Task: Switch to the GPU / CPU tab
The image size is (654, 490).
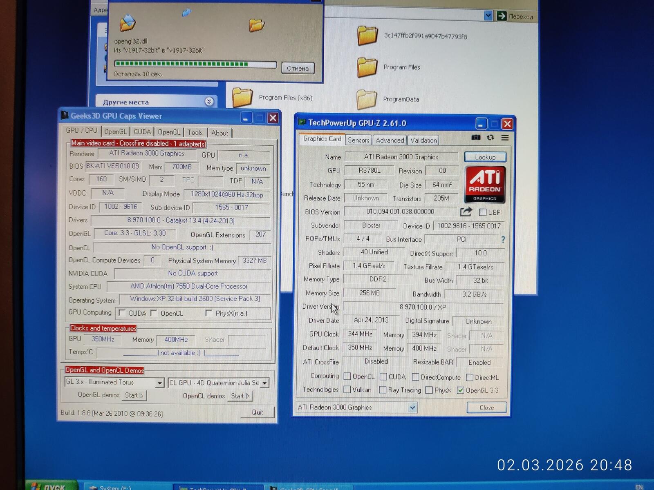Action: (82, 131)
